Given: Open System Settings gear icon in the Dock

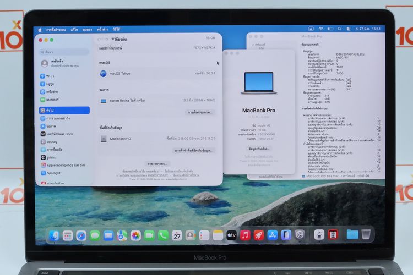Looking at the screenshot, I should point(300,235).
